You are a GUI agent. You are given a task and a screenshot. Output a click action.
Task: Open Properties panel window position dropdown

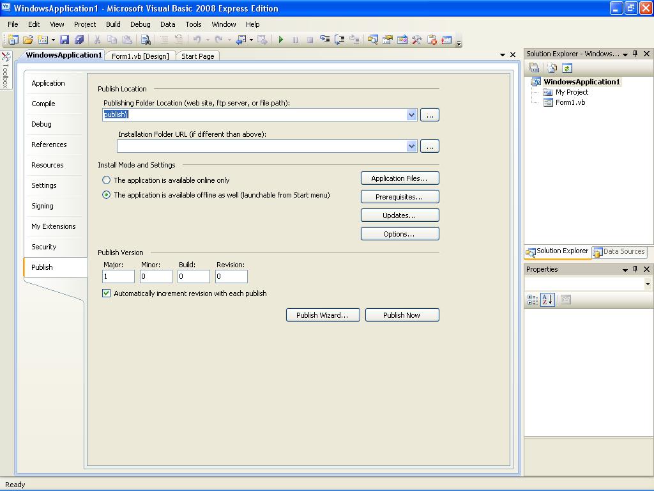pyautogui.click(x=625, y=270)
